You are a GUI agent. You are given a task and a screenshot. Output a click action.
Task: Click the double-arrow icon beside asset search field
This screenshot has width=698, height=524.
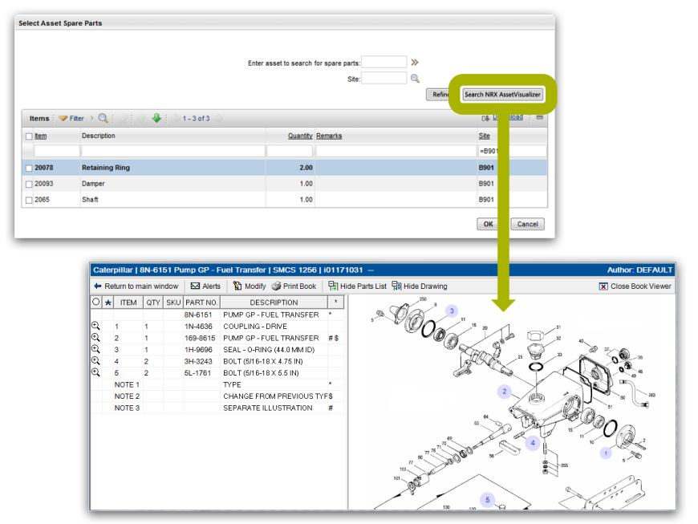click(415, 63)
